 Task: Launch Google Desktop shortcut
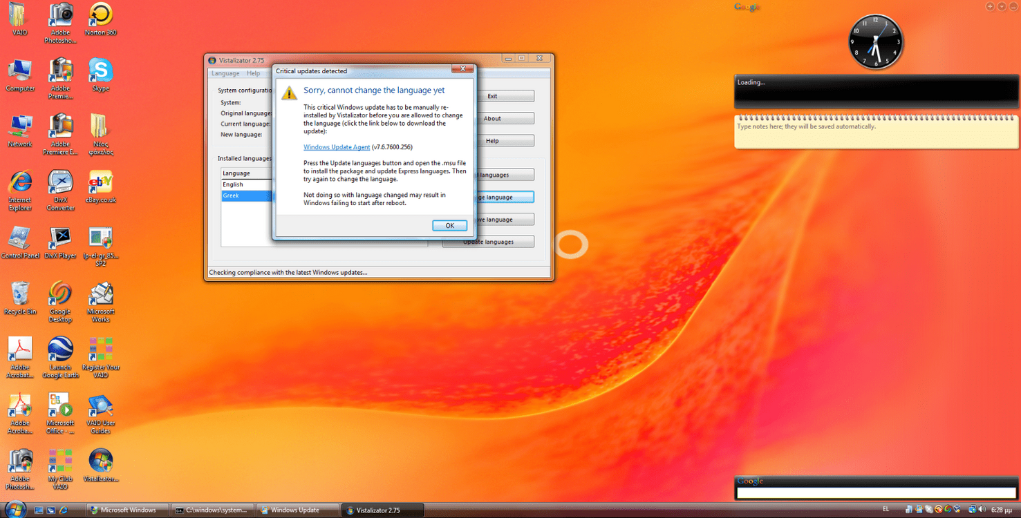(60, 303)
